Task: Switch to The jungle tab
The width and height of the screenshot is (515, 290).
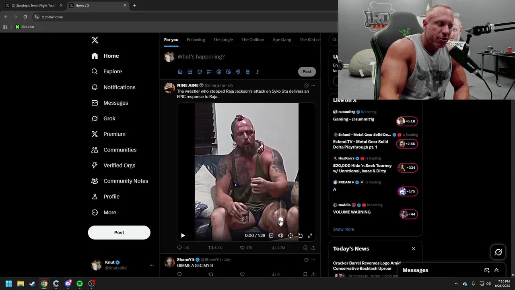Action: (223, 39)
